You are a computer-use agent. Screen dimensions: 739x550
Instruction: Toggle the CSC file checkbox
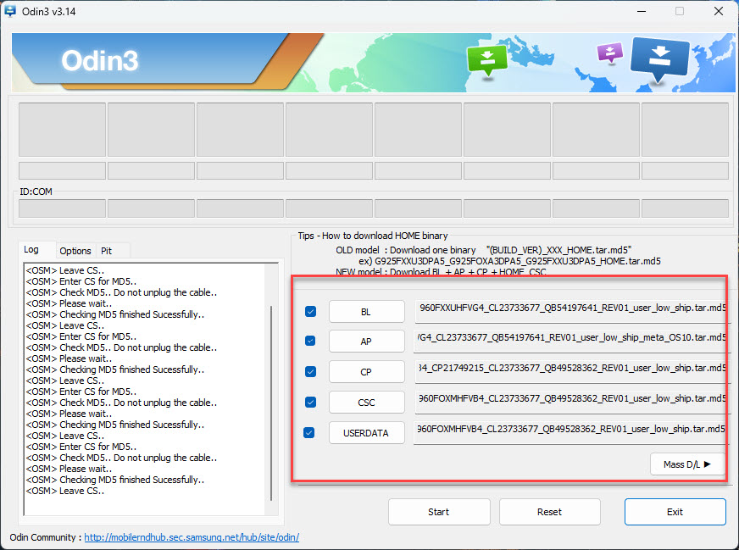pyautogui.click(x=310, y=402)
